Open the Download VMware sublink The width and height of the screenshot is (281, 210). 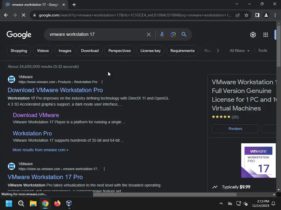[36, 115]
